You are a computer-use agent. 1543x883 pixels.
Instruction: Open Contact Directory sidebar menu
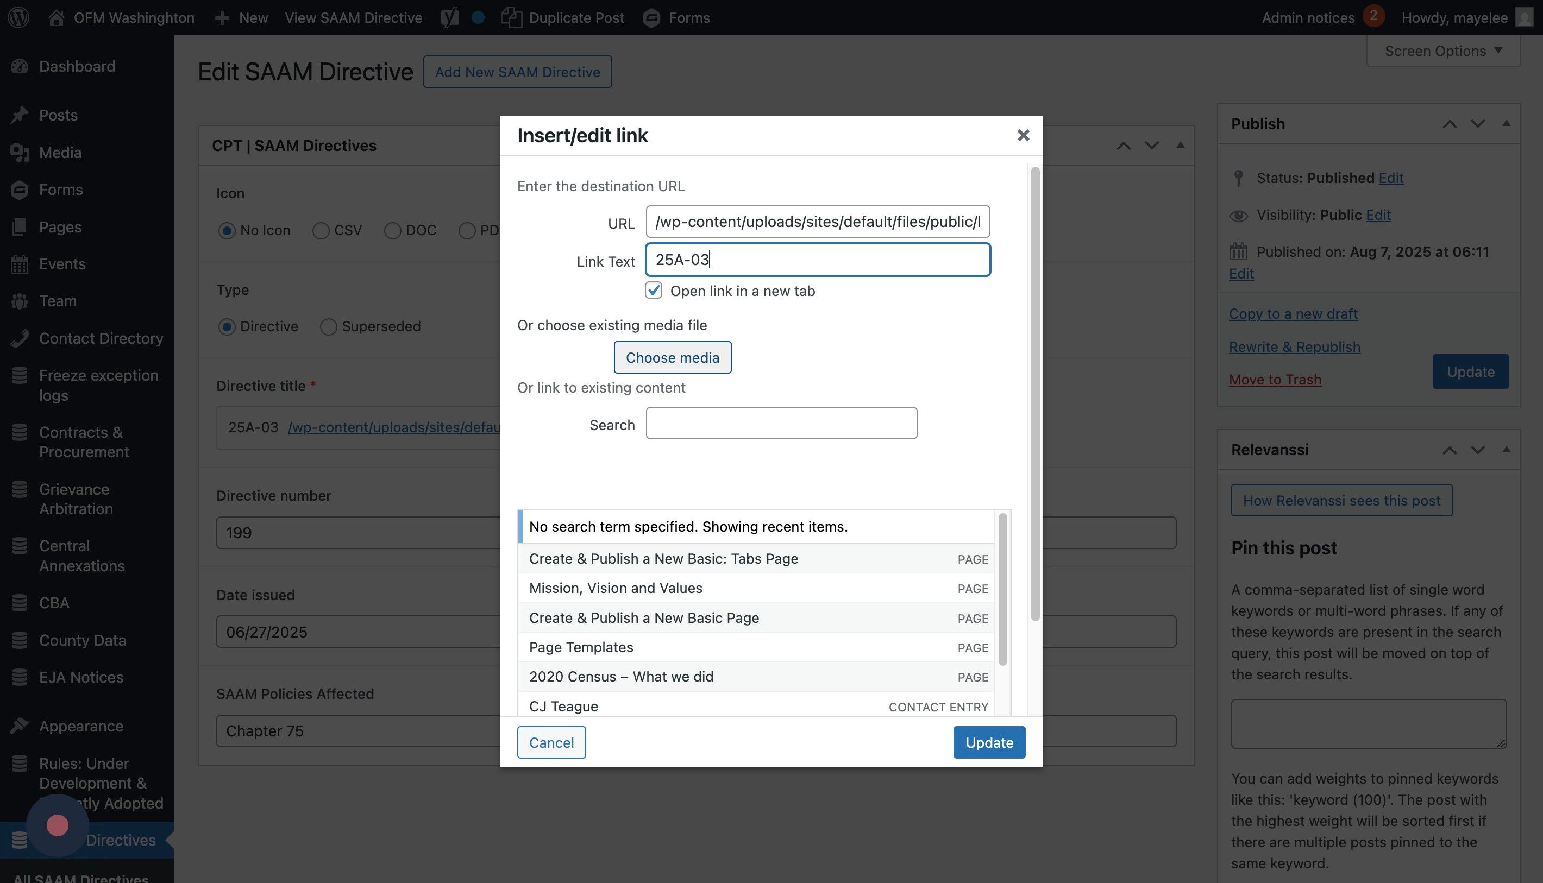pyautogui.click(x=101, y=338)
